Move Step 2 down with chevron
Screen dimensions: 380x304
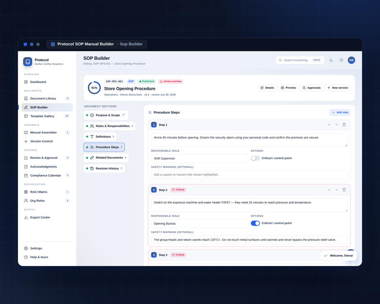pos(337,190)
